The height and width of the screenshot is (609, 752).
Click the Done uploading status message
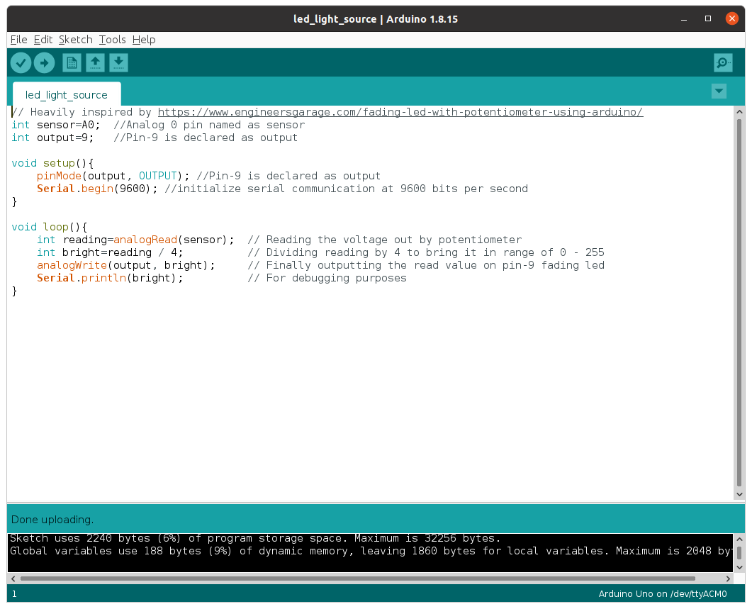coord(52,519)
